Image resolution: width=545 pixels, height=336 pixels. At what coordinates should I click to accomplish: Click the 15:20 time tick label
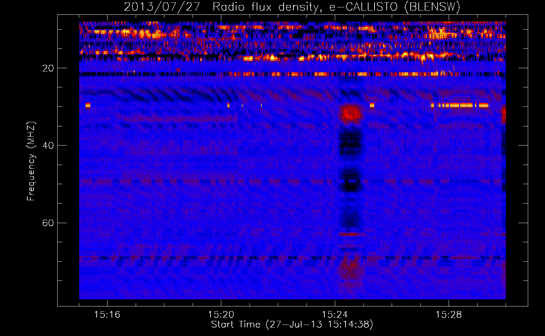click(x=221, y=315)
